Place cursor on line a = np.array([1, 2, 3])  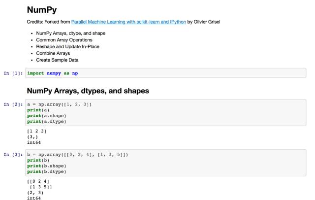pyautogui.click(x=60, y=104)
